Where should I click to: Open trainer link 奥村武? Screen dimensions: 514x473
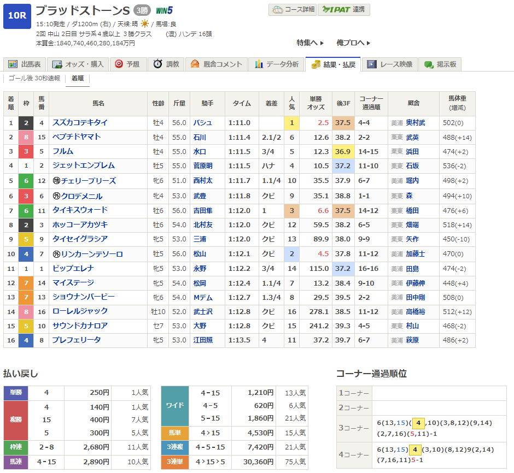pyautogui.click(x=415, y=123)
